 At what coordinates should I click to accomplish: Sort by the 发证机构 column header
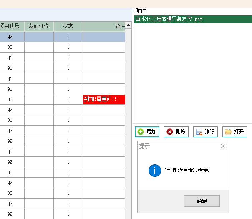click(39, 26)
